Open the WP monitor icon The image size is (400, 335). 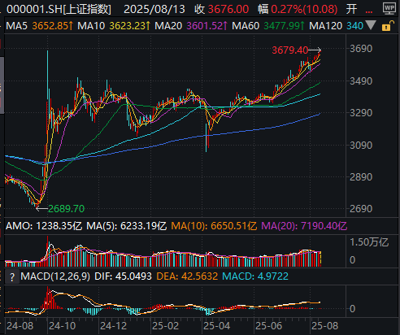[389, 8]
